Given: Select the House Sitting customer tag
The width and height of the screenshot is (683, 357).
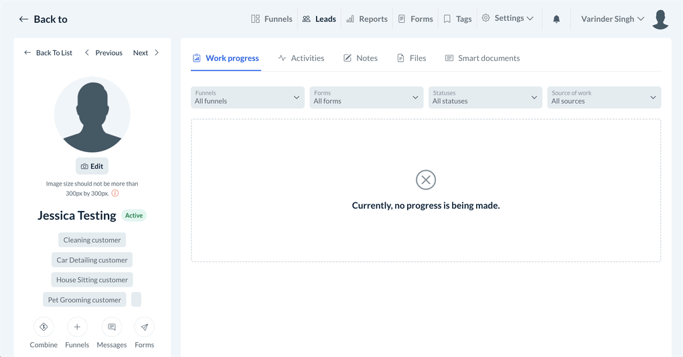Looking at the screenshot, I should (92, 280).
